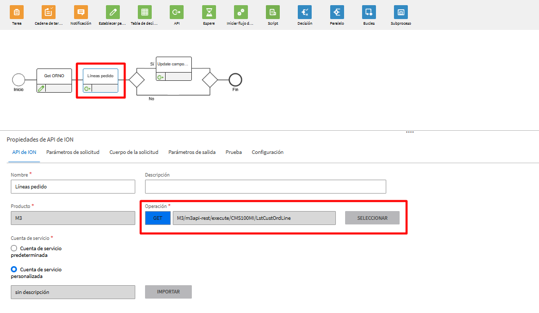This screenshot has height=313, width=539.
Task: Click the Producto field showing M3
Action: click(x=73, y=218)
